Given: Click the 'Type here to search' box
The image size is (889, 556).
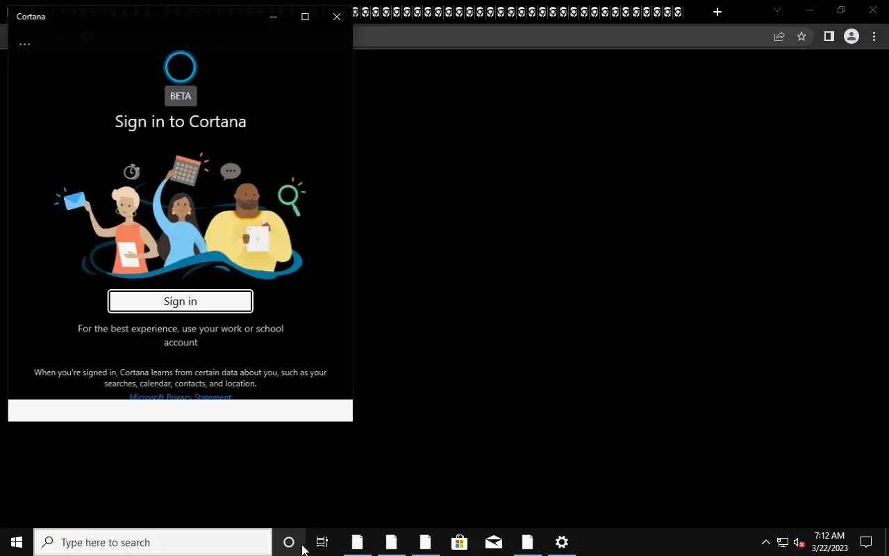Looking at the screenshot, I should (x=153, y=542).
